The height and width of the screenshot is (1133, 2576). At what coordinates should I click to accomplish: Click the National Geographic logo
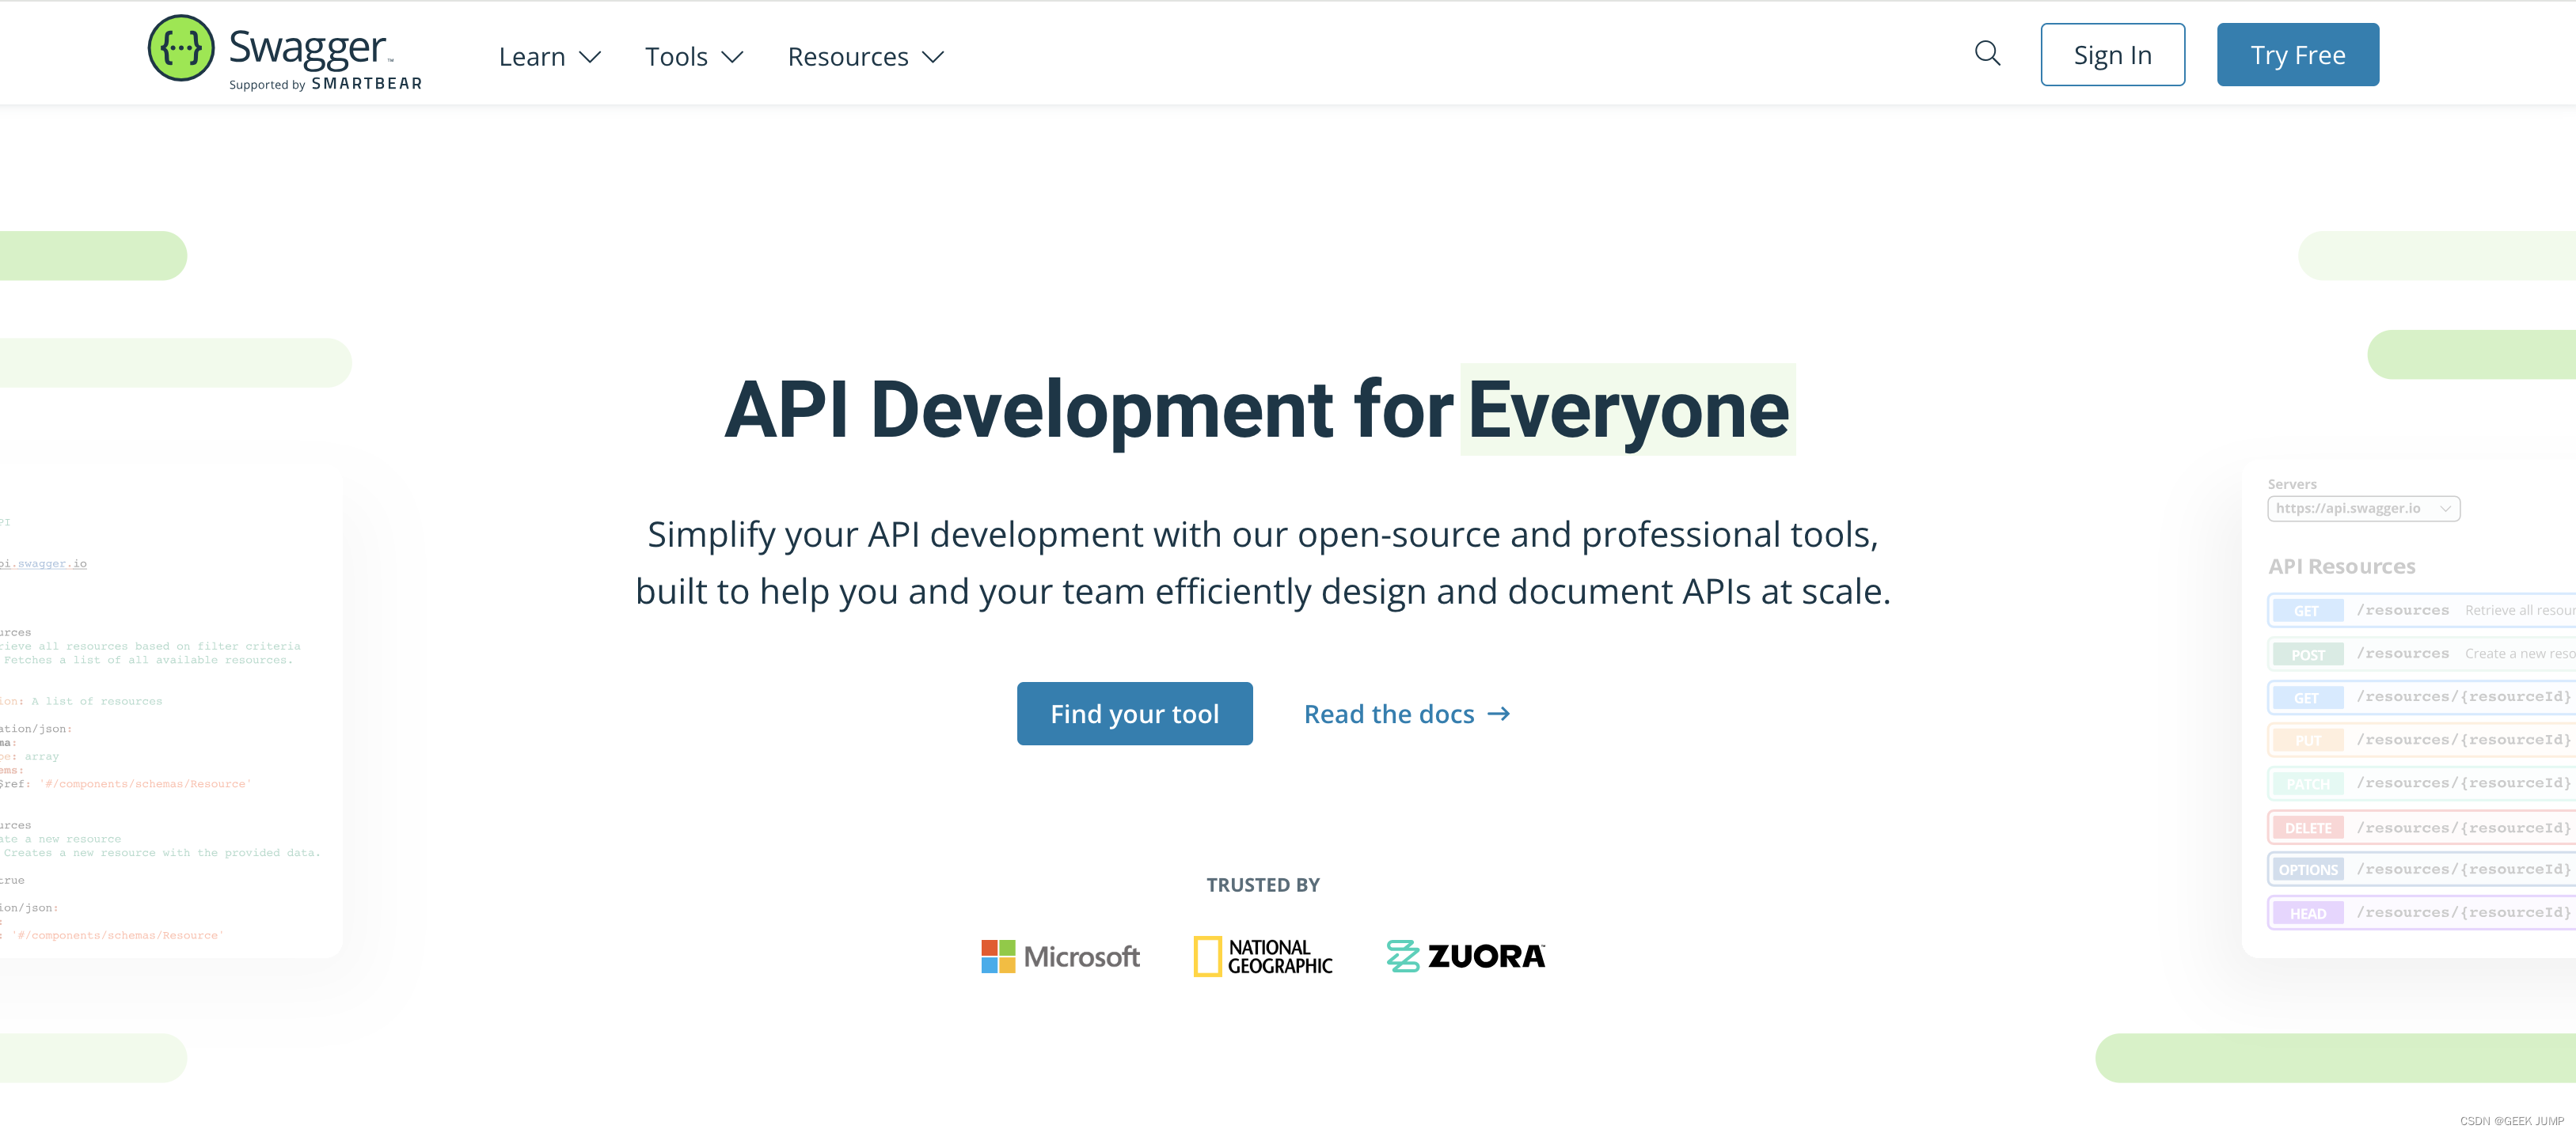coord(1262,956)
